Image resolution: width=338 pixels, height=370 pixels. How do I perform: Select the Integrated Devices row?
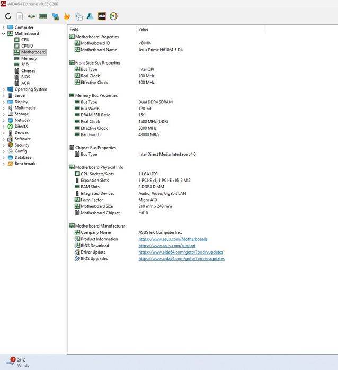(x=130, y=193)
